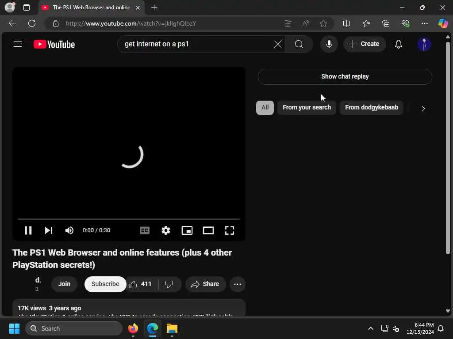Toggle Edge split screen
The width and height of the screenshot is (453, 339).
(346, 23)
